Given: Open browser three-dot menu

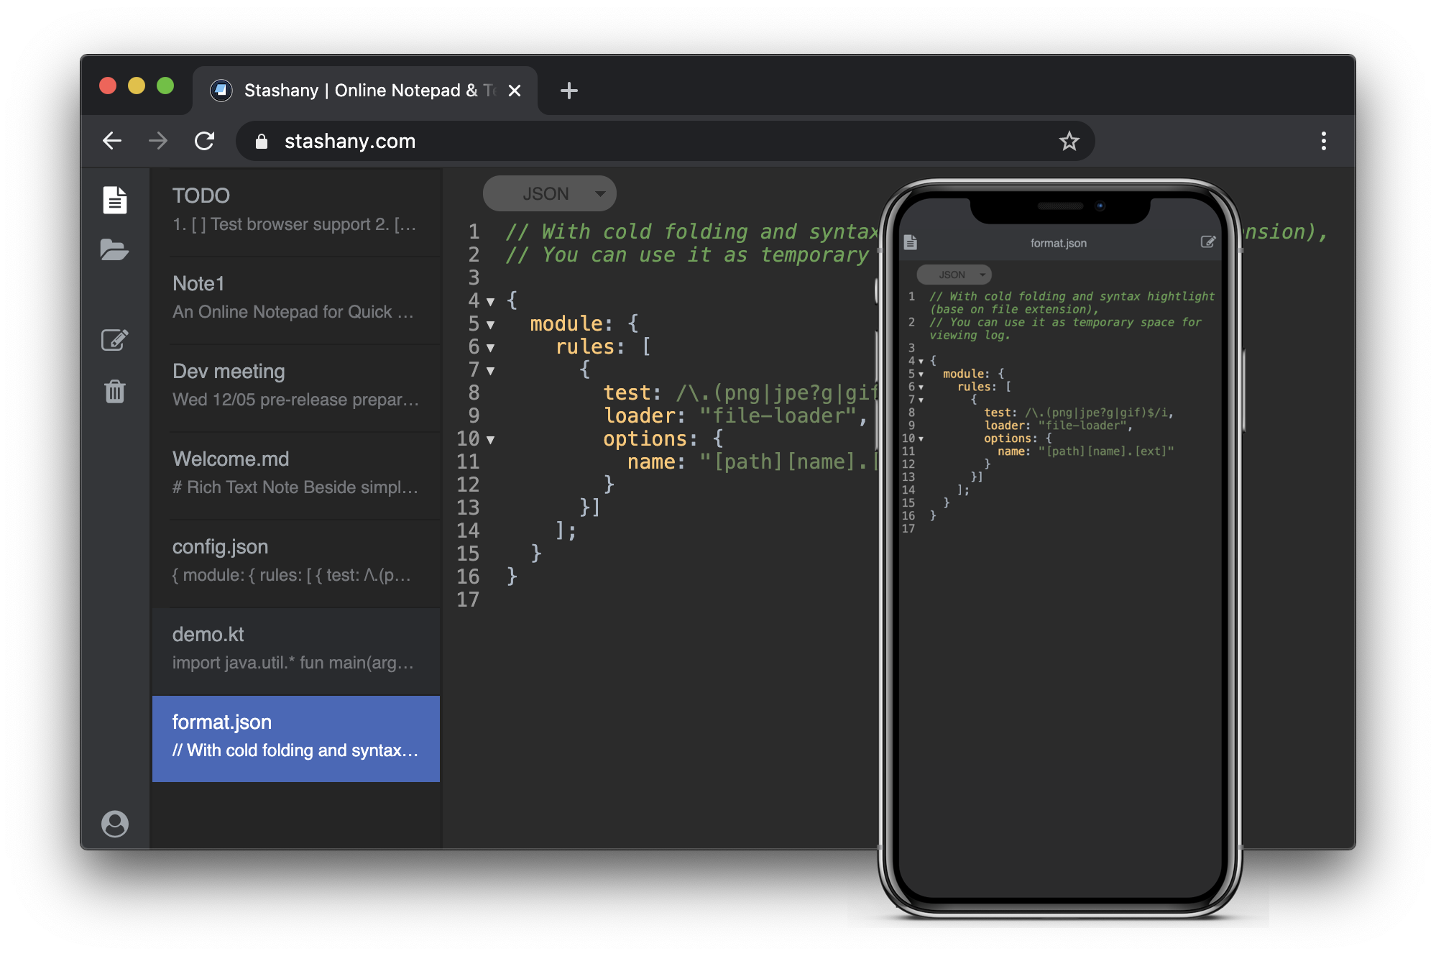Looking at the screenshot, I should coord(1323,141).
